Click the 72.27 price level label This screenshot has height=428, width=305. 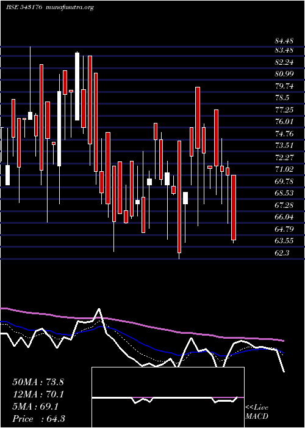tap(284, 157)
